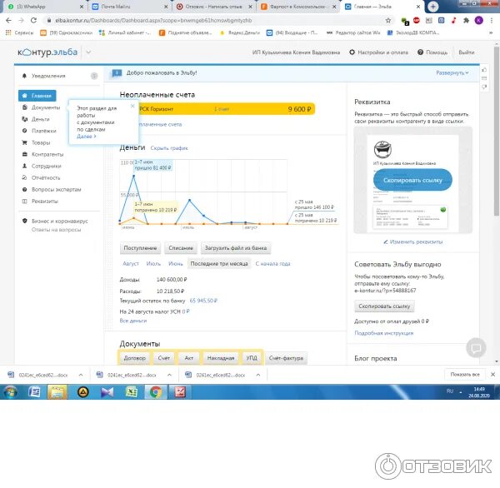The height and width of the screenshot is (488, 500).
Task: Expand the third downloaded docx file options
Action: pyautogui.click(x=258, y=375)
